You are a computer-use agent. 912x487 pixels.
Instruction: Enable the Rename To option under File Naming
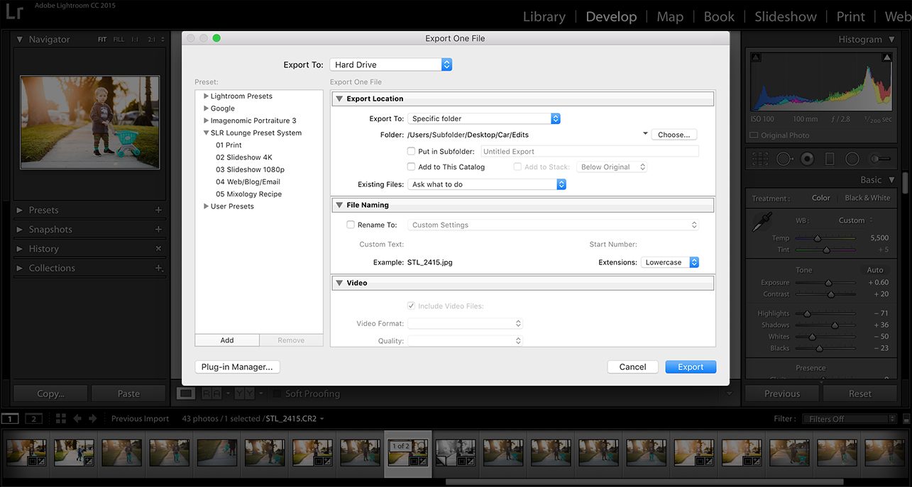[351, 225]
